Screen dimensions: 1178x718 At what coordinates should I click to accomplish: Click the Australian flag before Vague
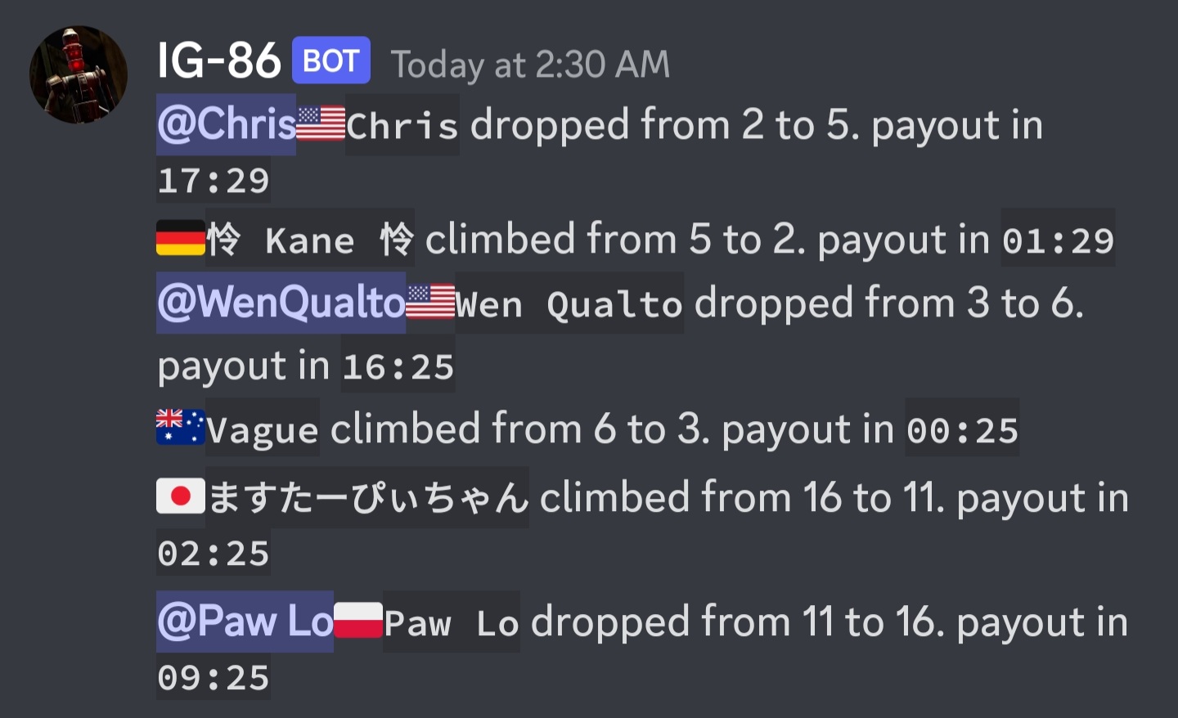click(181, 427)
